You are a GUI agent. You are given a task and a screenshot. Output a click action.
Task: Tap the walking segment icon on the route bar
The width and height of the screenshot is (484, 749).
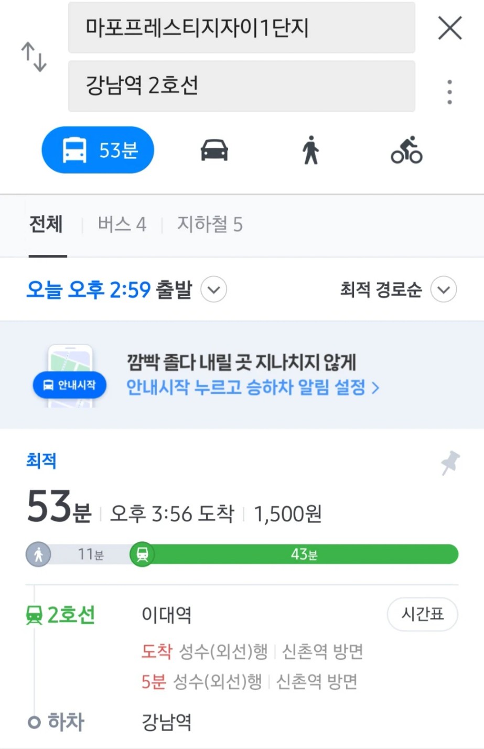tap(38, 554)
